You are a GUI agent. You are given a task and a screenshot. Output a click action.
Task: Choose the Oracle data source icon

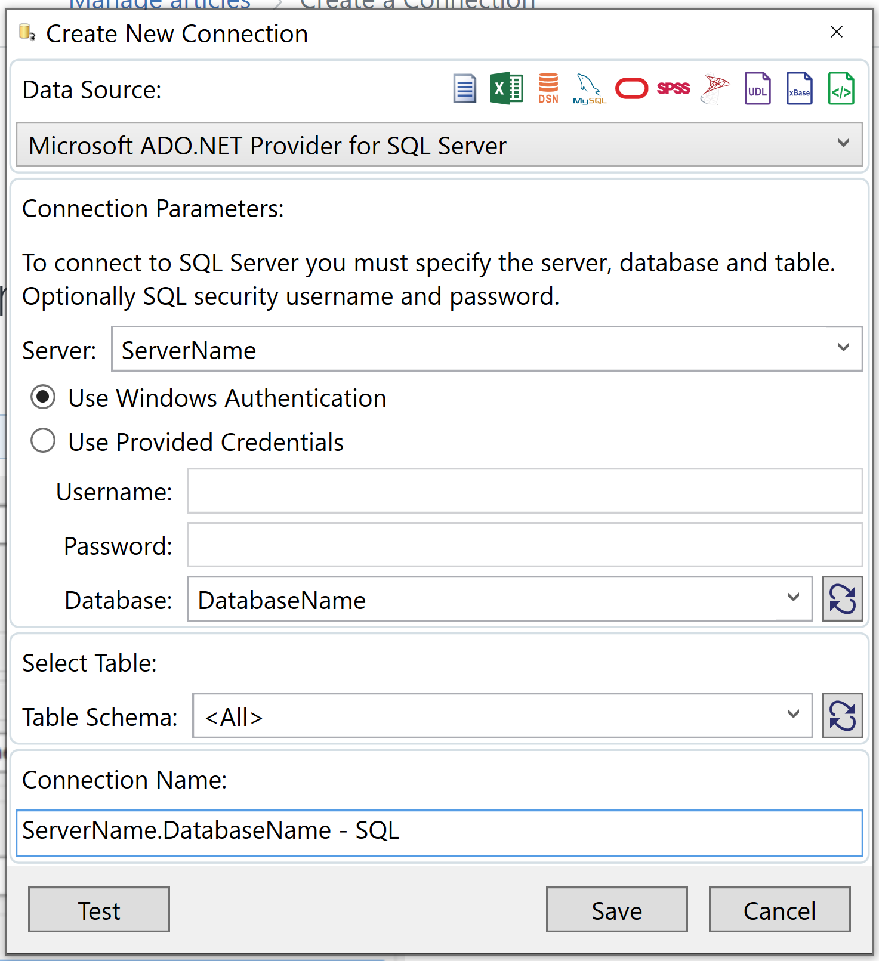(631, 89)
